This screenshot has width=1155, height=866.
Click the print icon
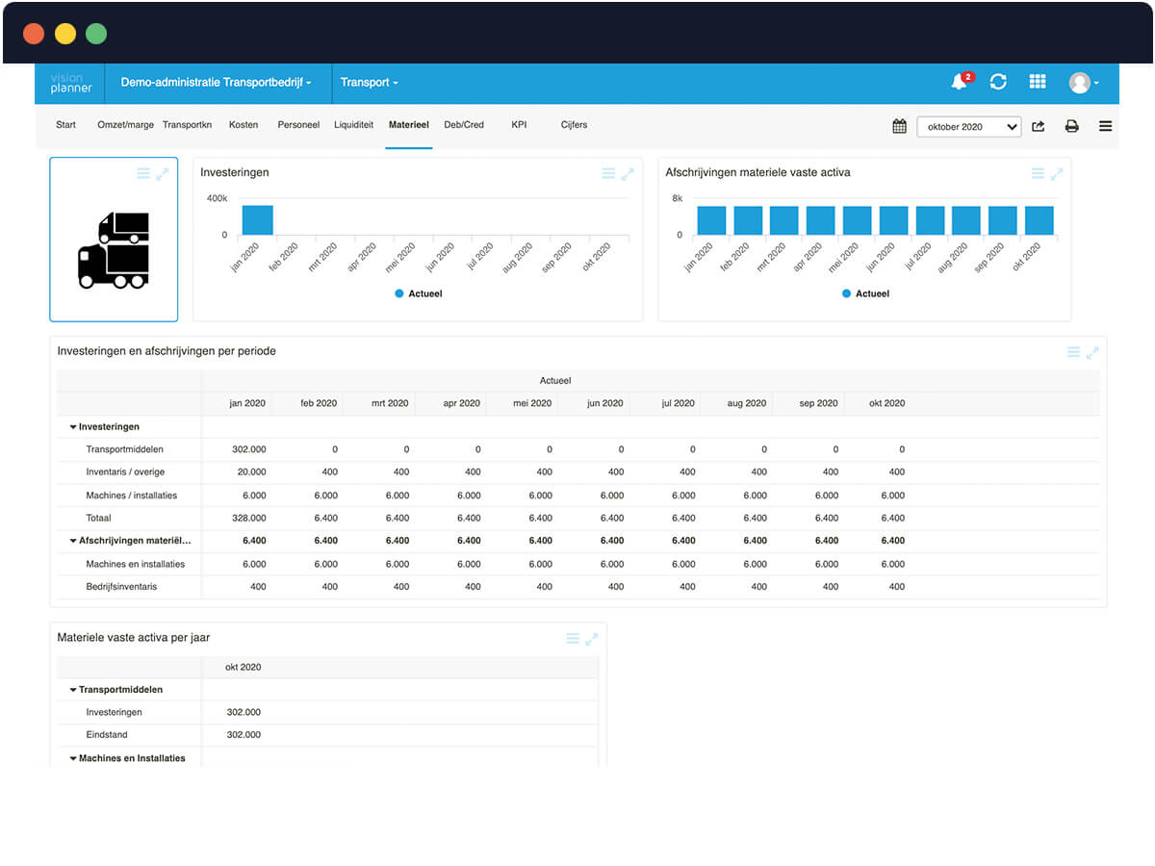pos(1071,126)
